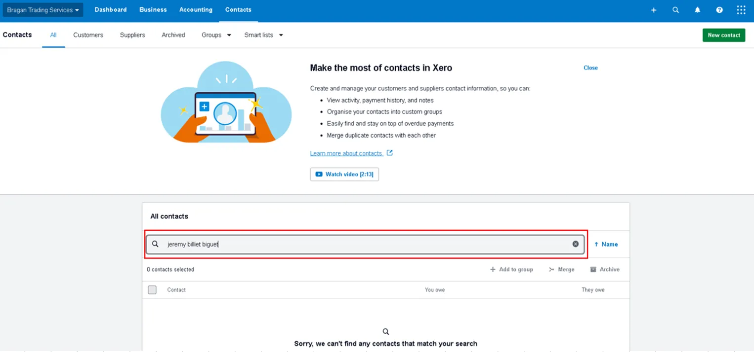
Task: Open the Contacts menu in header
Action: (238, 10)
